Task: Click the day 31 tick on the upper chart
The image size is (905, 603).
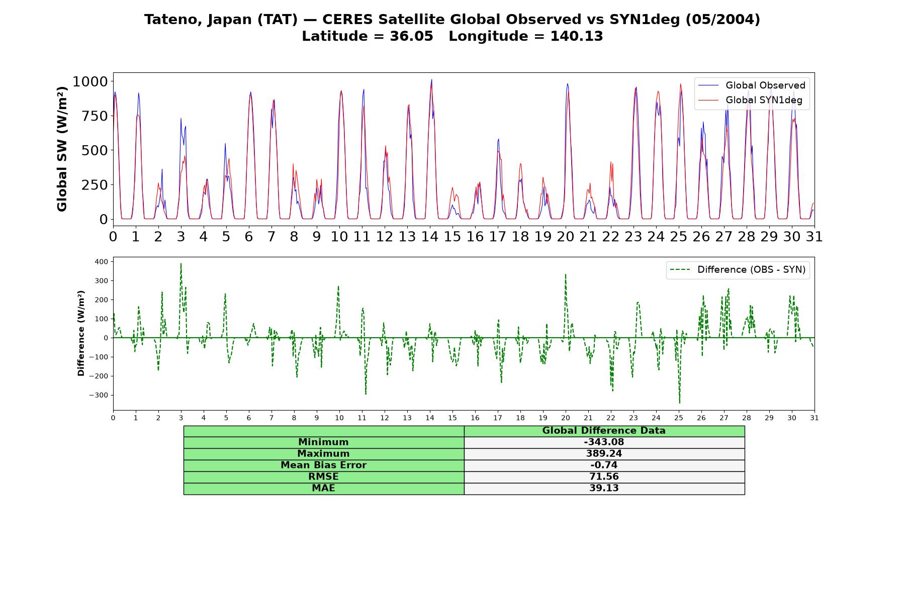Action: pos(814,236)
